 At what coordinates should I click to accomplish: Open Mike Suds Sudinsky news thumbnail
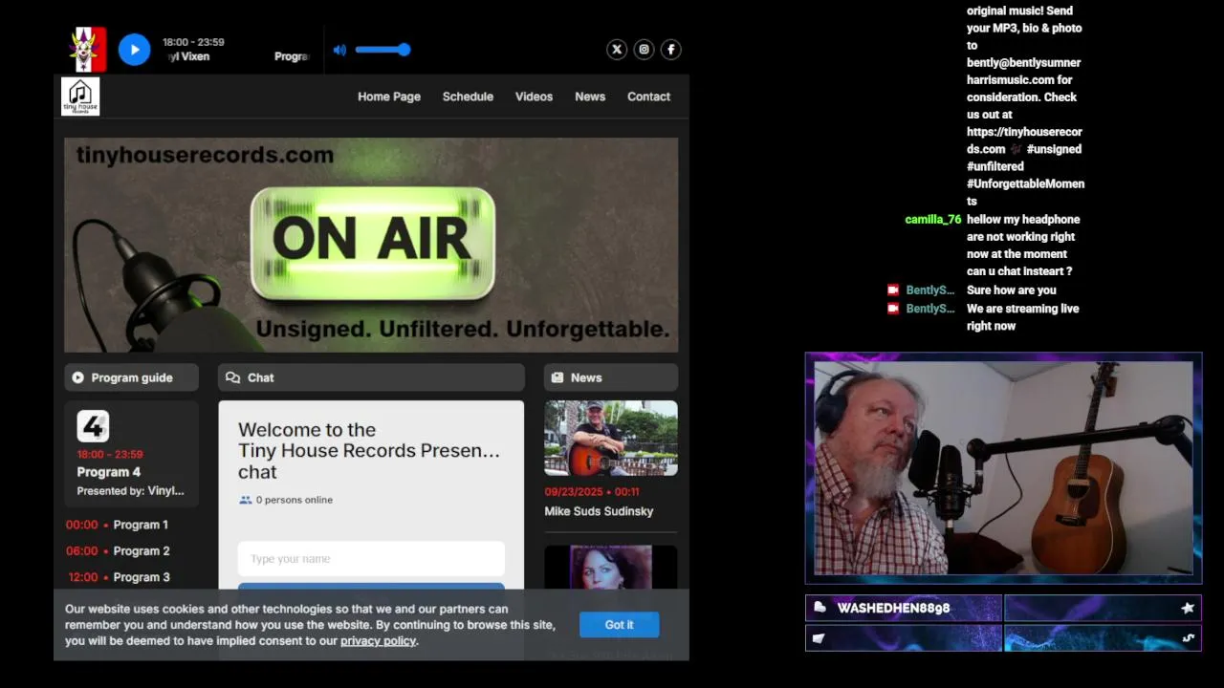(x=611, y=438)
